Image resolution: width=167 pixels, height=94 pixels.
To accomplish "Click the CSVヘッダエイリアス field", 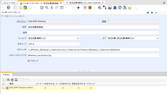I will pos(93,55).
